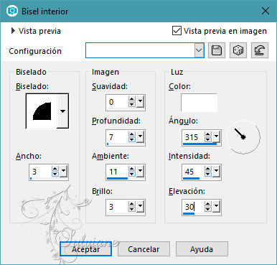Open the Luz Color swatch
Viewport: 277px width, 265px height.
coord(199,103)
